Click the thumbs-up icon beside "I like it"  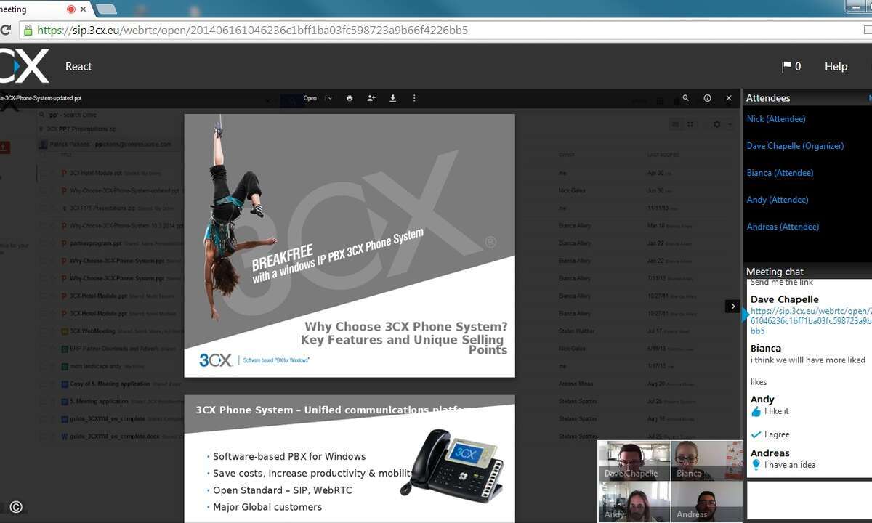756,412
